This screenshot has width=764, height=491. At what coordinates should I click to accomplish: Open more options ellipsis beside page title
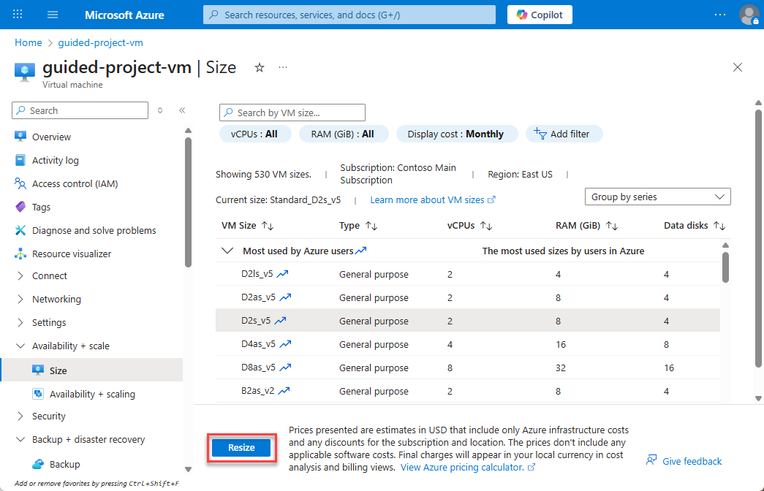point(283,67)
